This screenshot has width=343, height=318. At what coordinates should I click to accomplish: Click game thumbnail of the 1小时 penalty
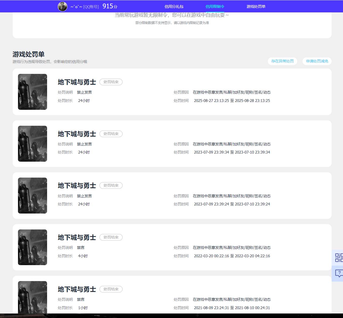(32, 297)
